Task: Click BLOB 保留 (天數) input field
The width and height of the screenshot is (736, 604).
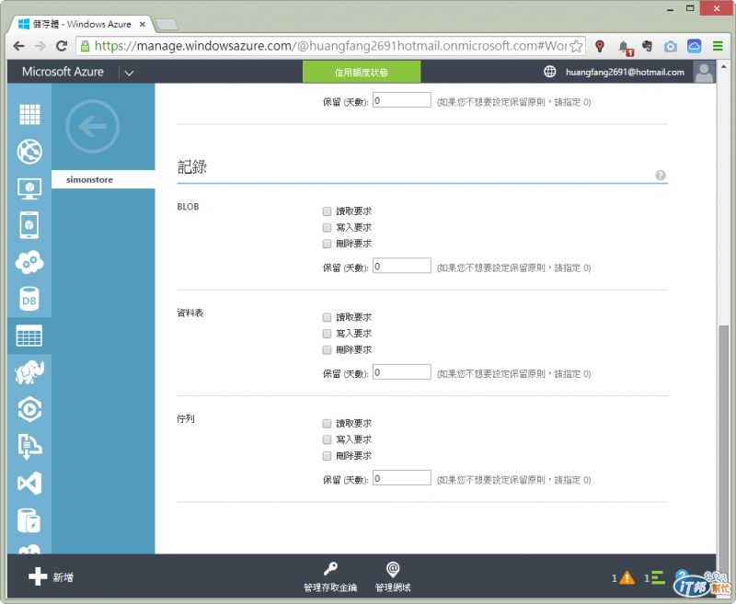Action: point(402,266)
